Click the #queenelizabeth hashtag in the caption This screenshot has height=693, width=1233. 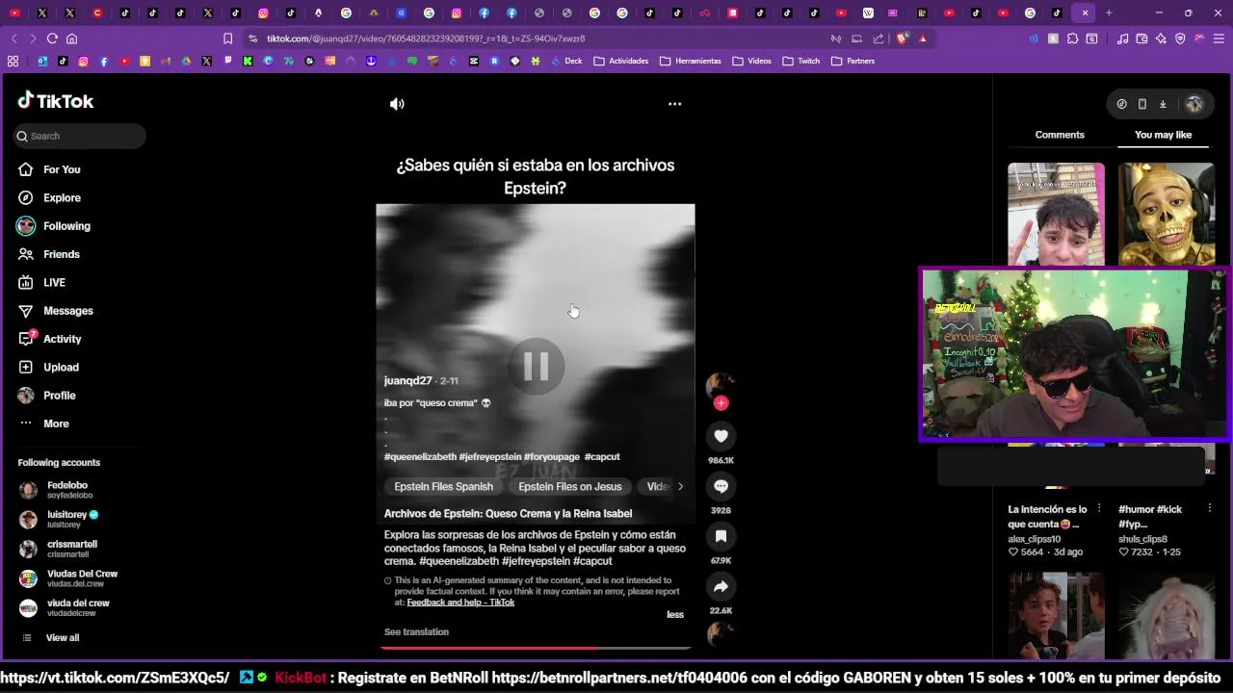pyautogui.click(x=420, y=456)
